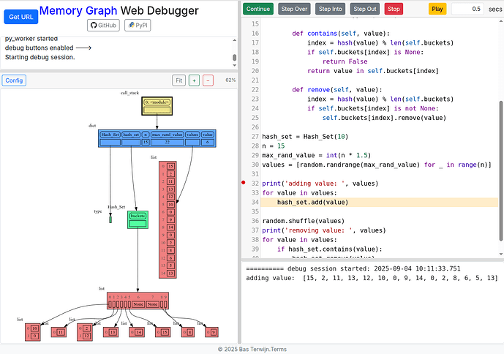The image size is (504, 354).
Task: Click the 'hash_set = Hash_Set(10)' code line
Action: click(305, 137)
